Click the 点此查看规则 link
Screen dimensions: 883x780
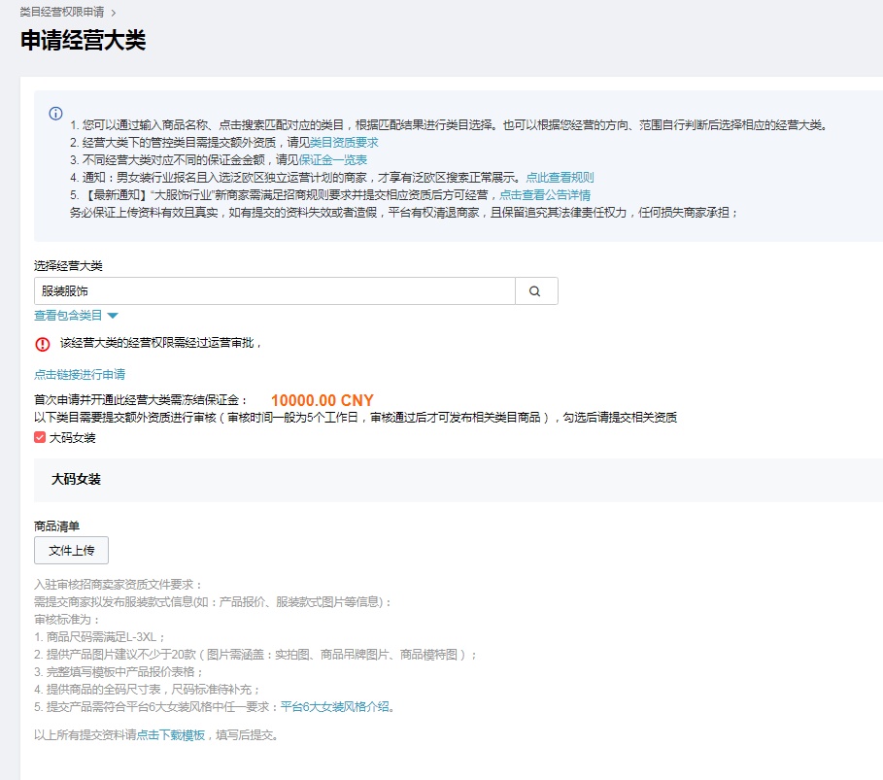[x=560, y=178]
